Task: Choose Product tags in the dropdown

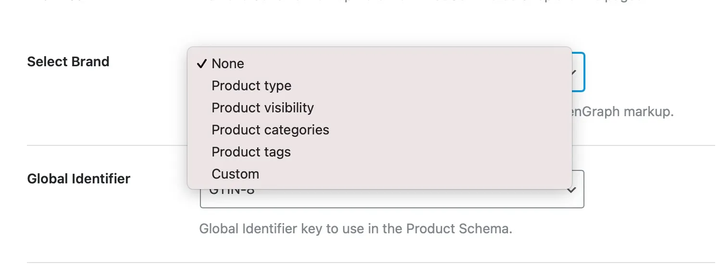Action: 251,152
